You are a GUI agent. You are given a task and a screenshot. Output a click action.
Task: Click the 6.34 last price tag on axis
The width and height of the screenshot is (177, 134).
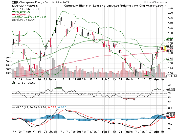[170, 46]
